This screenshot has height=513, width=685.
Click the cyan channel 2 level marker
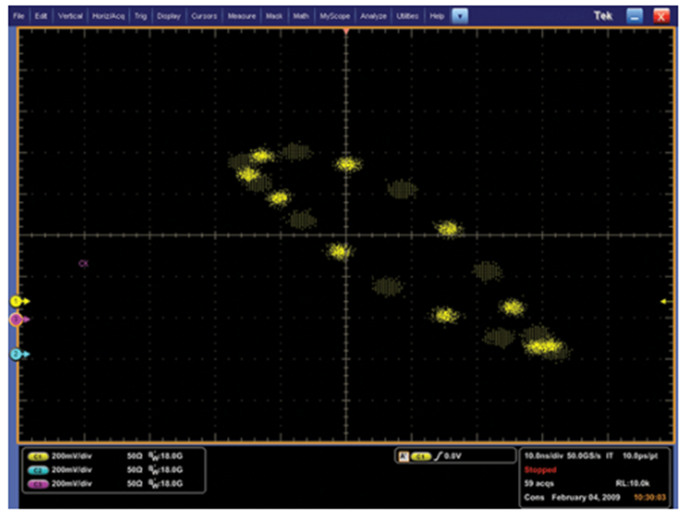pos(16,354)
